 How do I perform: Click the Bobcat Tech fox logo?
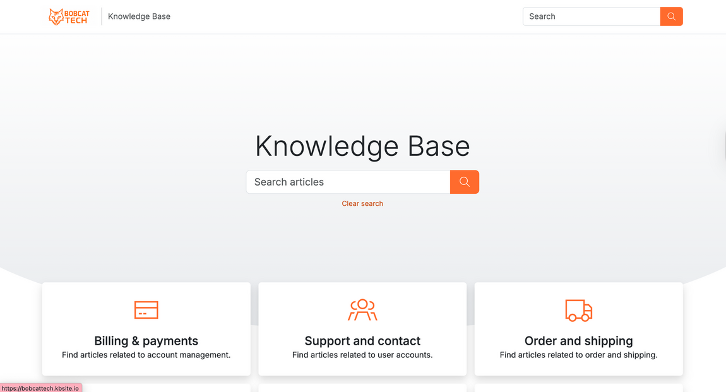(68, 16)
